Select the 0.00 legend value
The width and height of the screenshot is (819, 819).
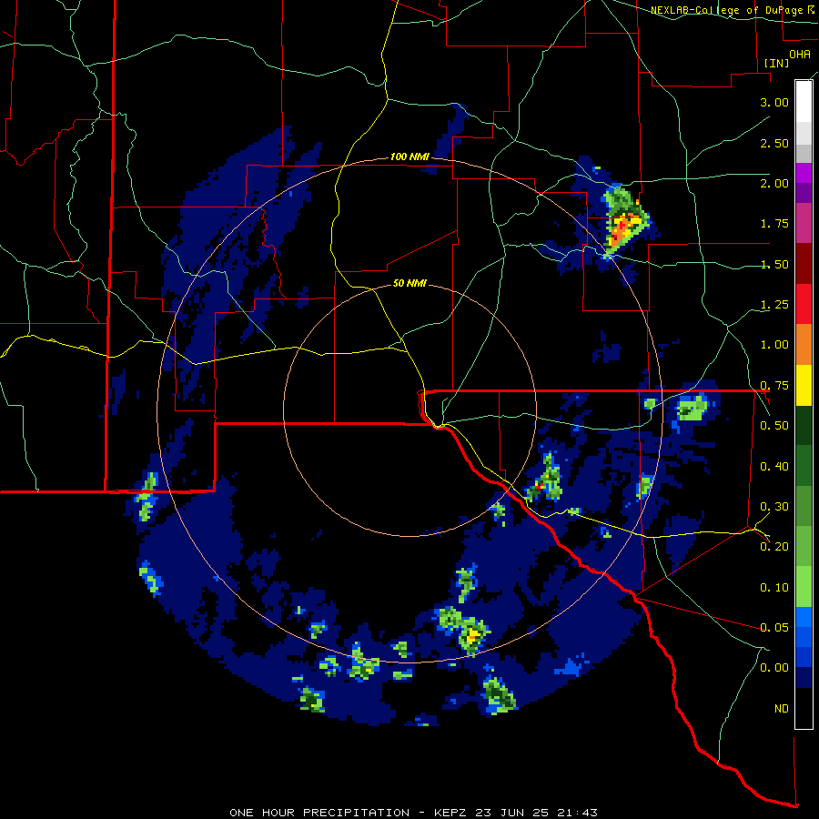[x=774, y=668]
